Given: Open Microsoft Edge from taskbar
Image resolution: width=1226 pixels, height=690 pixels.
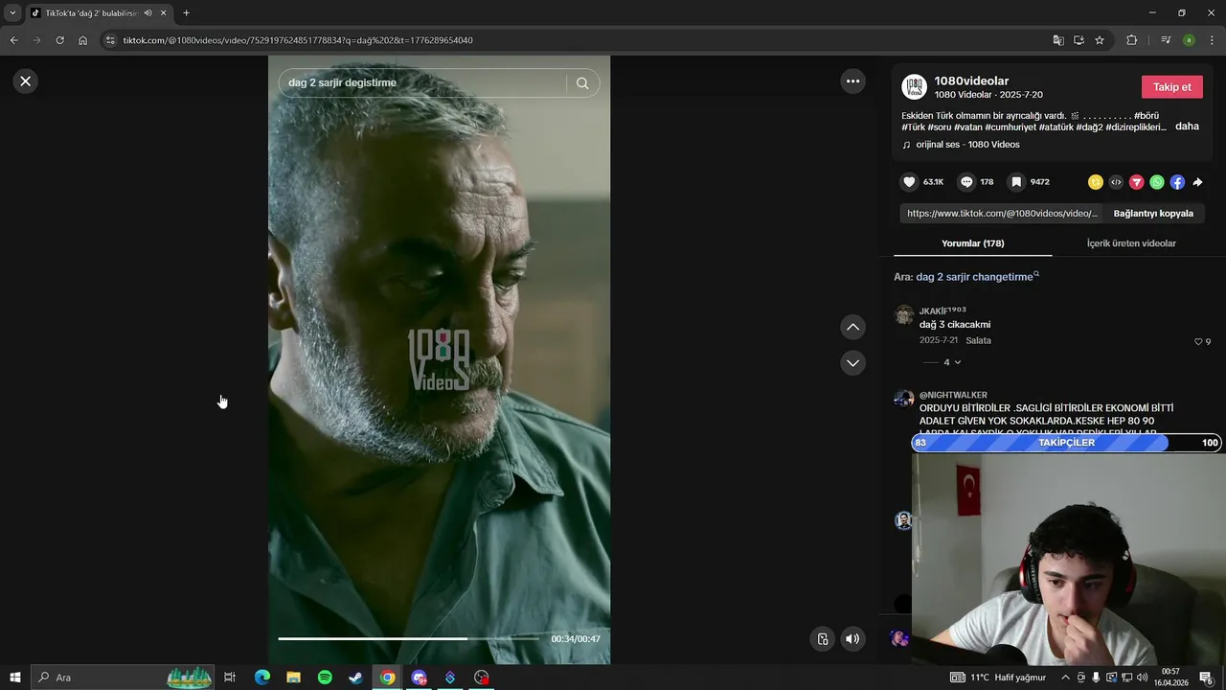Looking at the screenshot, I should (x=262, y=678).
